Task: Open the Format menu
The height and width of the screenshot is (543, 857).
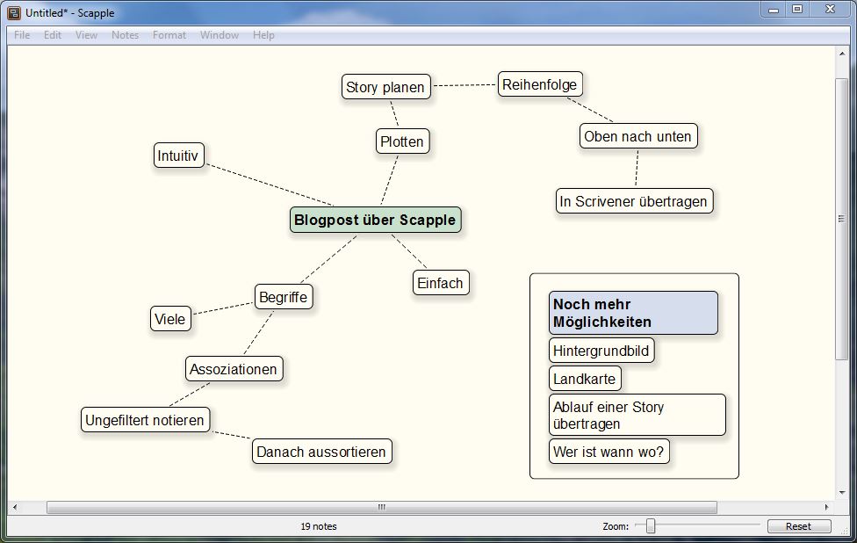Action: pos(169,35)
